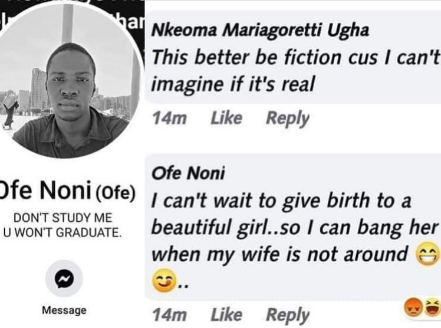Viewport: 441px width, 328px height.
Task: Click the laughing reaction emoji
Action: (431, 307)
